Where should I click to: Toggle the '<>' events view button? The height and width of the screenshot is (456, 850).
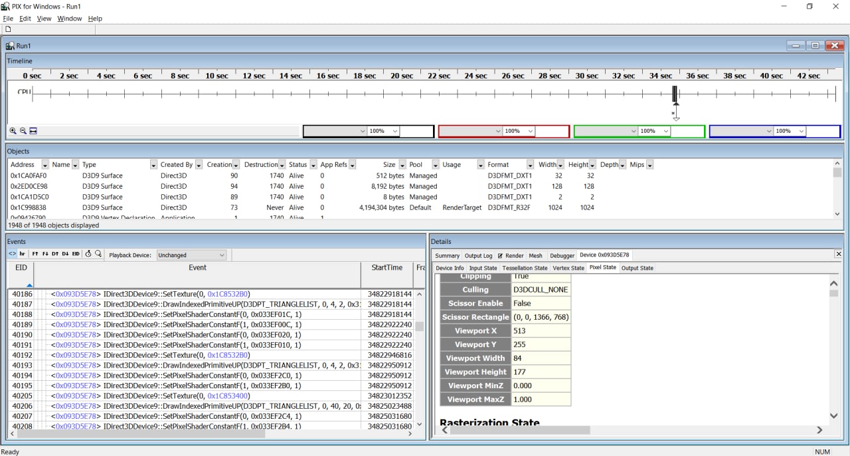12,254
